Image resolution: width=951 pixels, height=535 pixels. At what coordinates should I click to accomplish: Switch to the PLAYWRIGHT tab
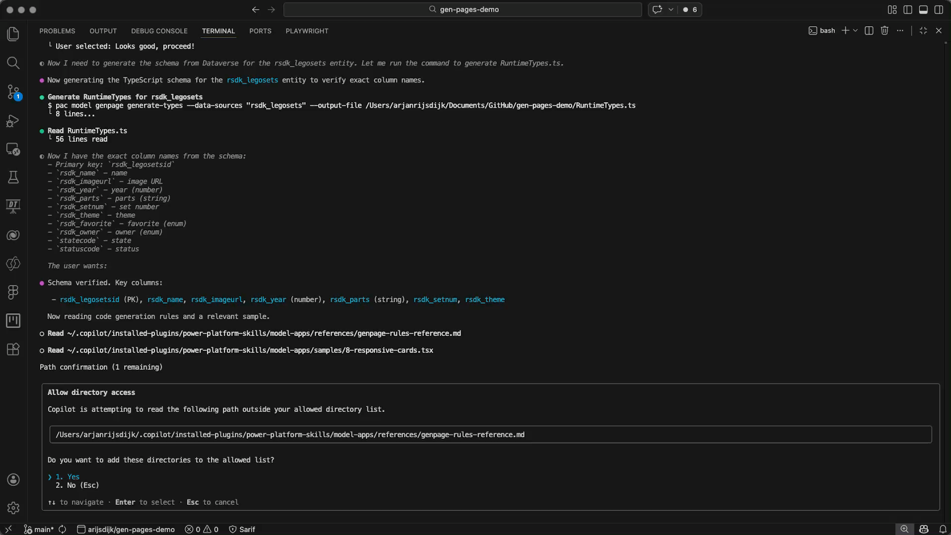[307, 31]
